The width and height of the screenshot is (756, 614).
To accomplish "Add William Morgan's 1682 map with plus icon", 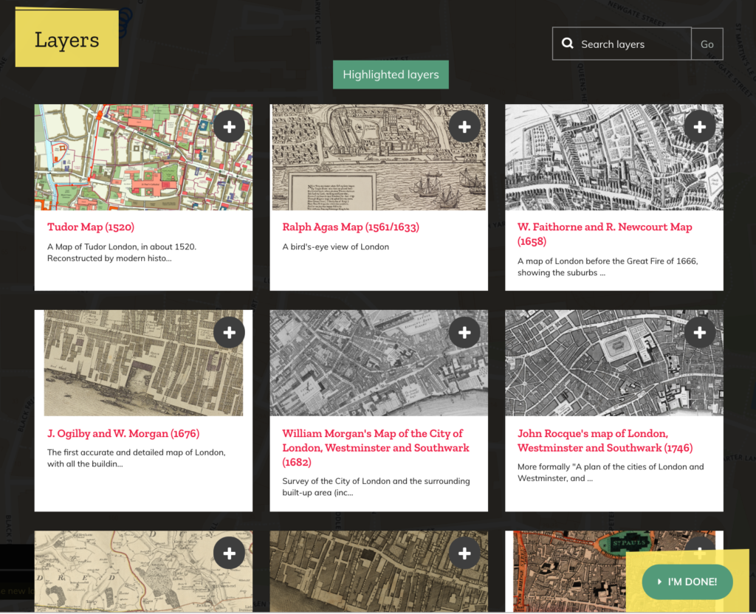I will pyautogui.click(x=464, y=333).
